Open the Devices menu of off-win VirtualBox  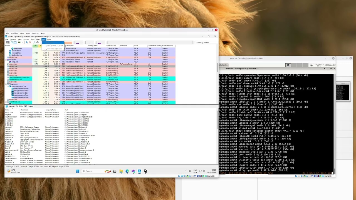coord(35,33)
